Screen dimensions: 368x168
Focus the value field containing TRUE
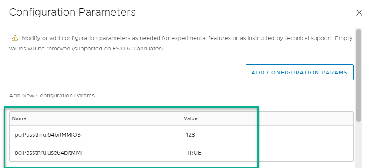tap(219, 153)
